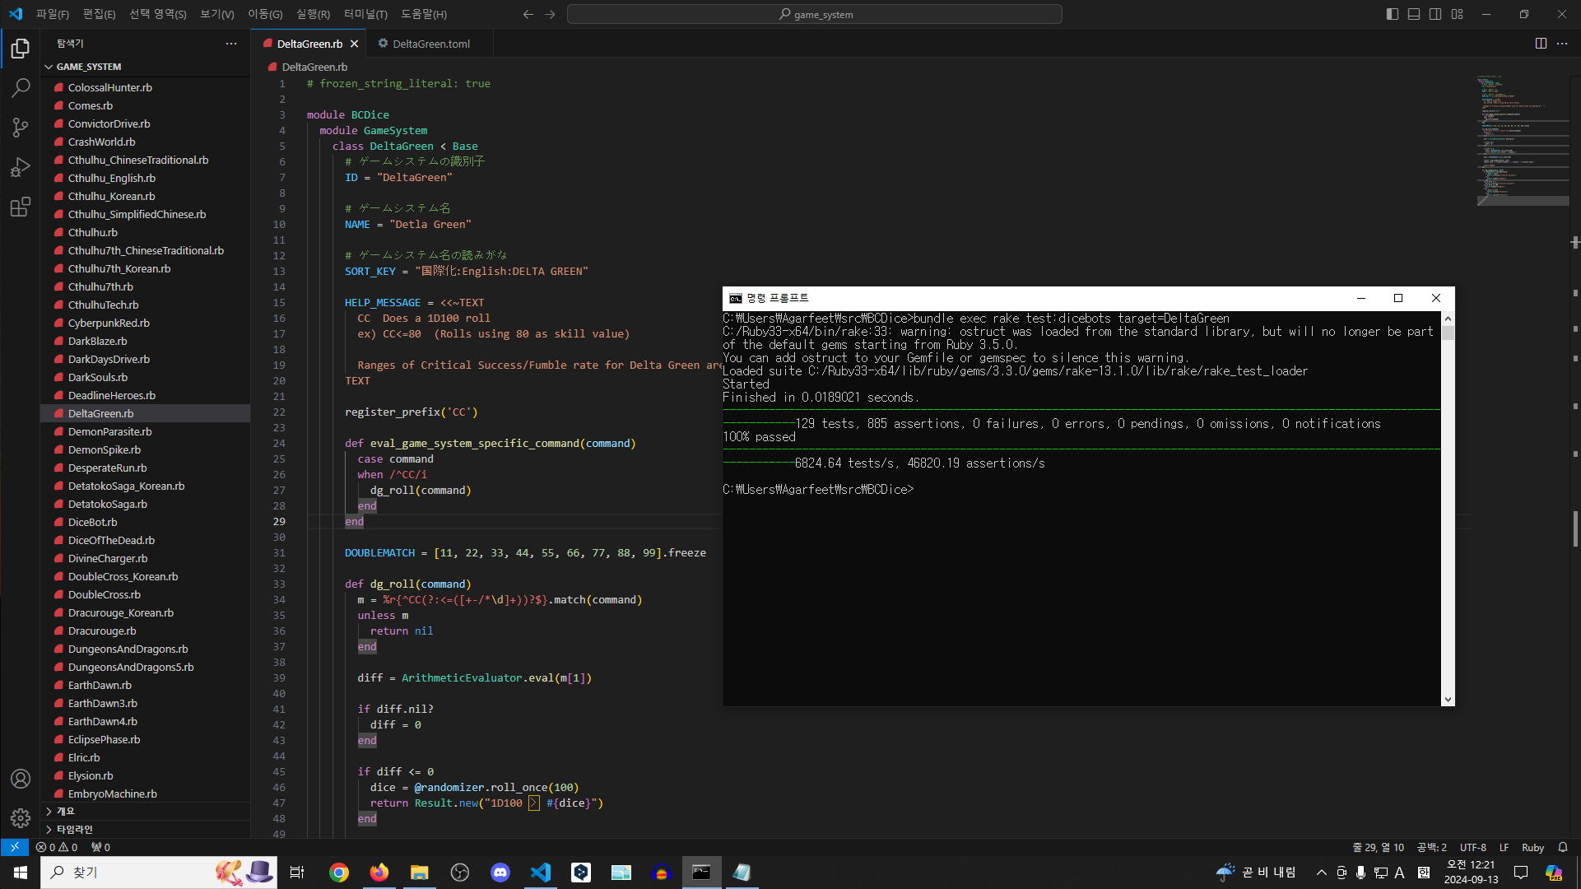Viewport: 1581px width, 889px height.
Task: Change end of line sequence LF
Action: pos(1504,847)
